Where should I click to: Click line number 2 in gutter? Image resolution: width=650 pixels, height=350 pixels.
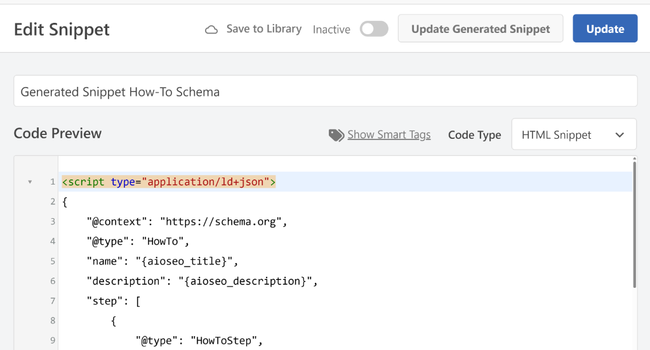tap(53, 202)
